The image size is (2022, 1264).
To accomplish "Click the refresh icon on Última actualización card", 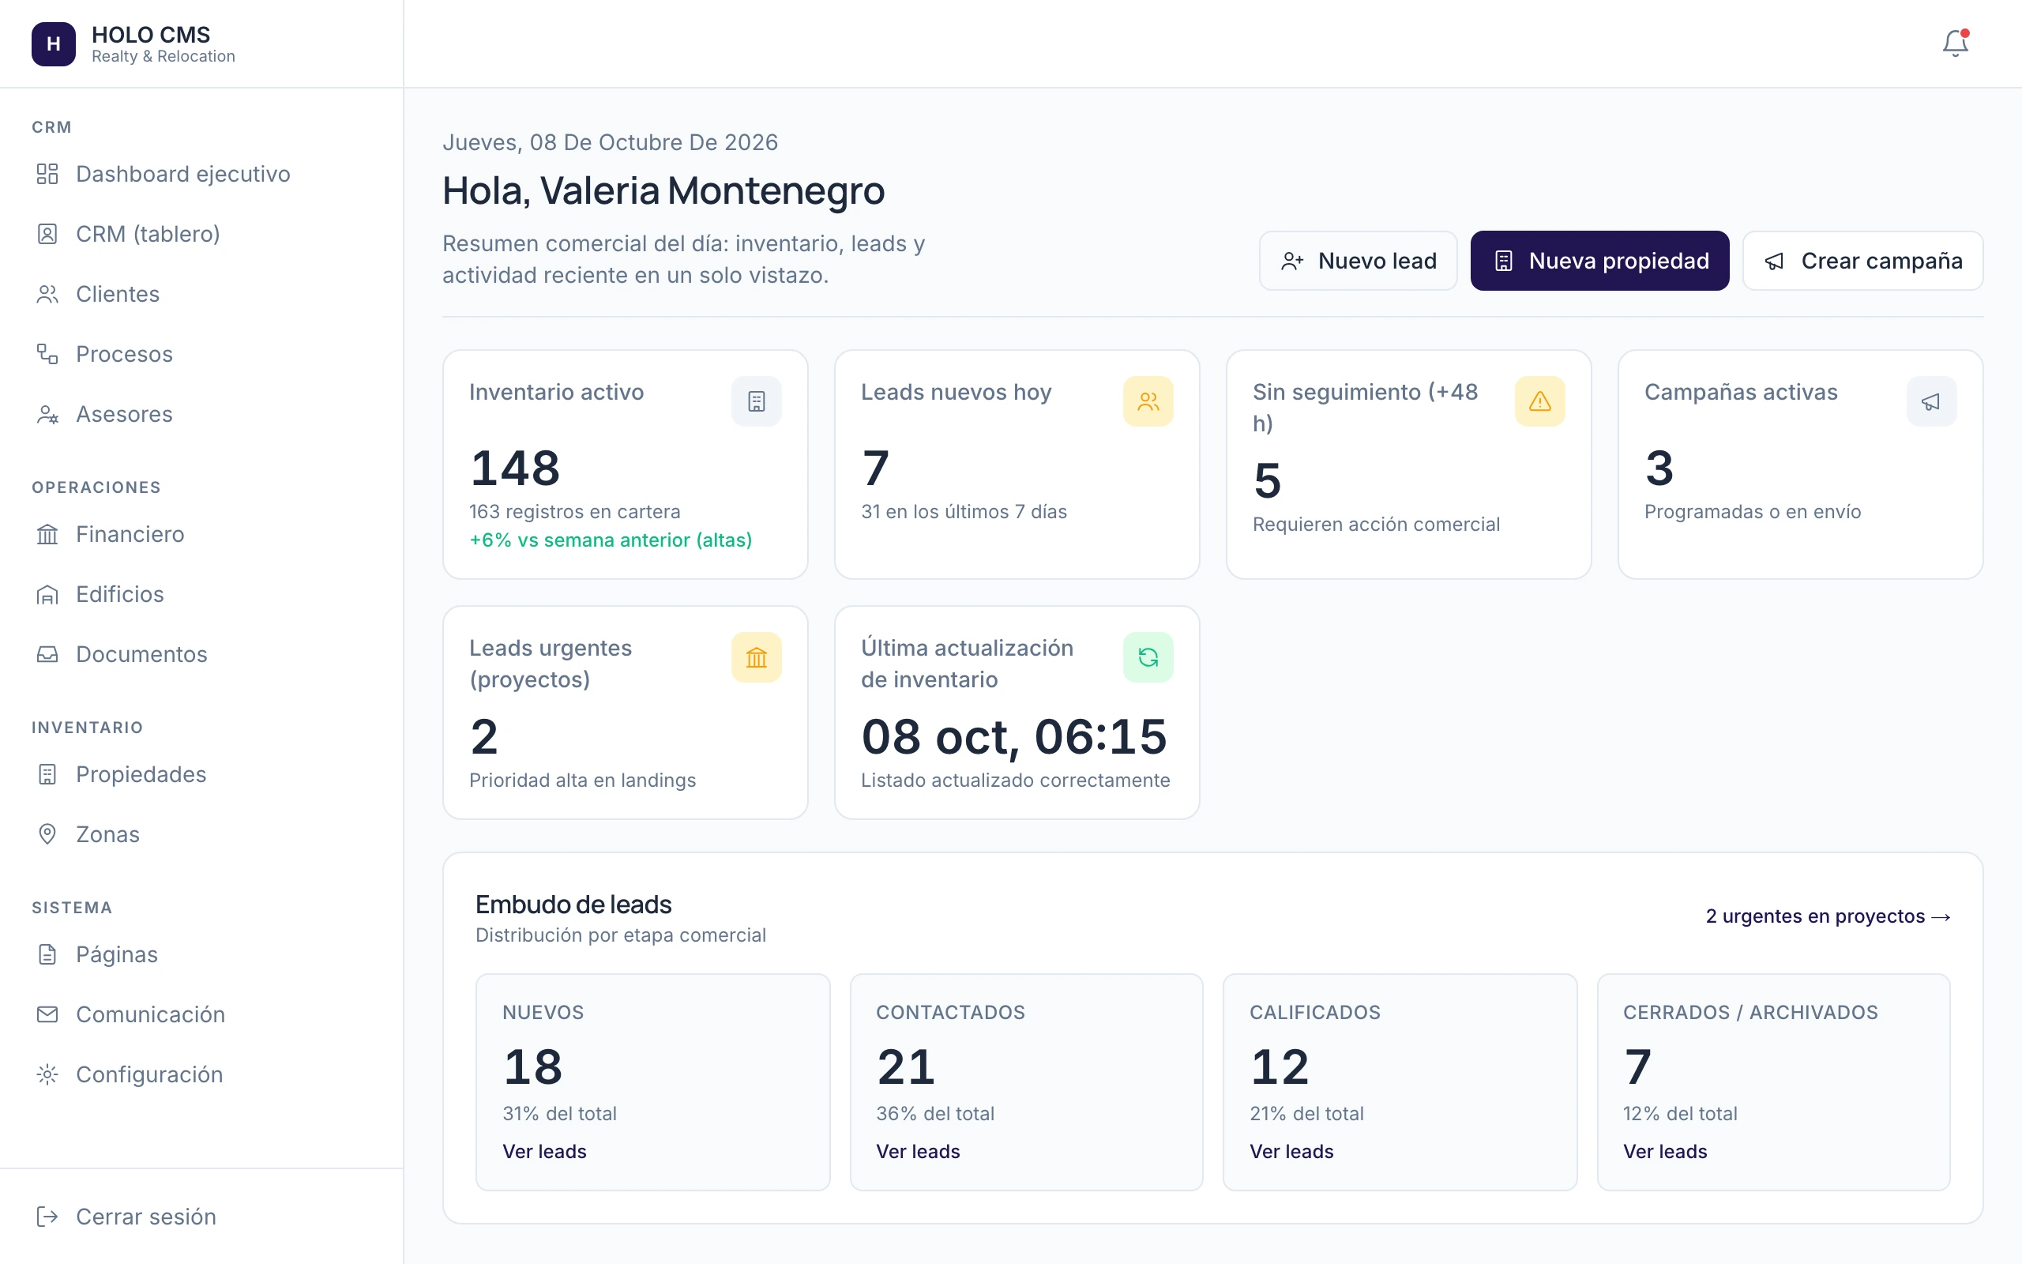I will click(x=1148, y=657).
